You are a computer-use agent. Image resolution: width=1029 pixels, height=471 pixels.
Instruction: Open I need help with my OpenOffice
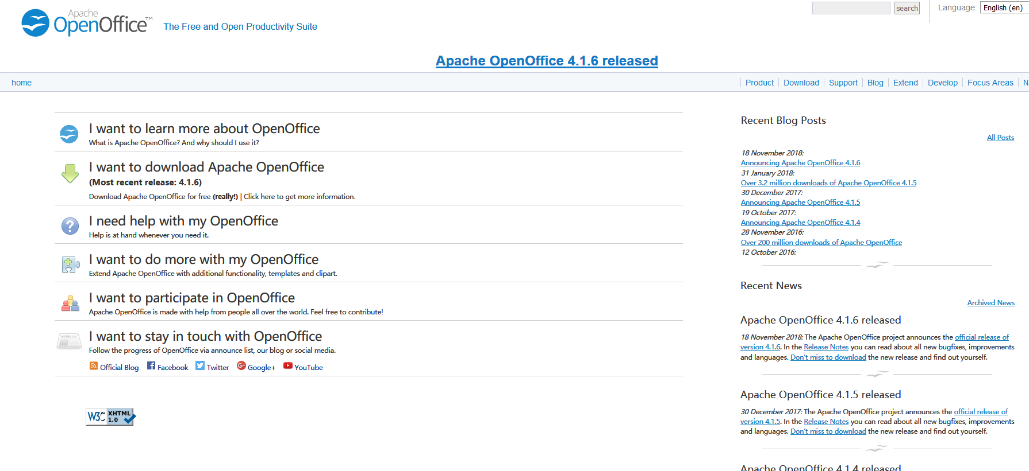183,221
